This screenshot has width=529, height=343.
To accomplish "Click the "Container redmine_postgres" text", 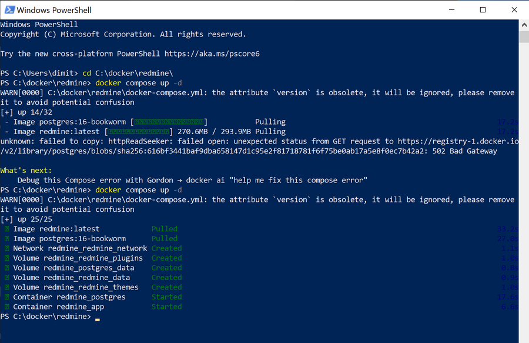I will 69,297.
